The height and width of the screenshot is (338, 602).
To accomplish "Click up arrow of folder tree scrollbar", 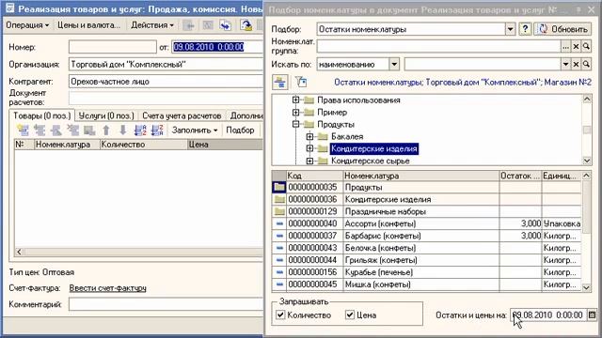I will (587, 100).
